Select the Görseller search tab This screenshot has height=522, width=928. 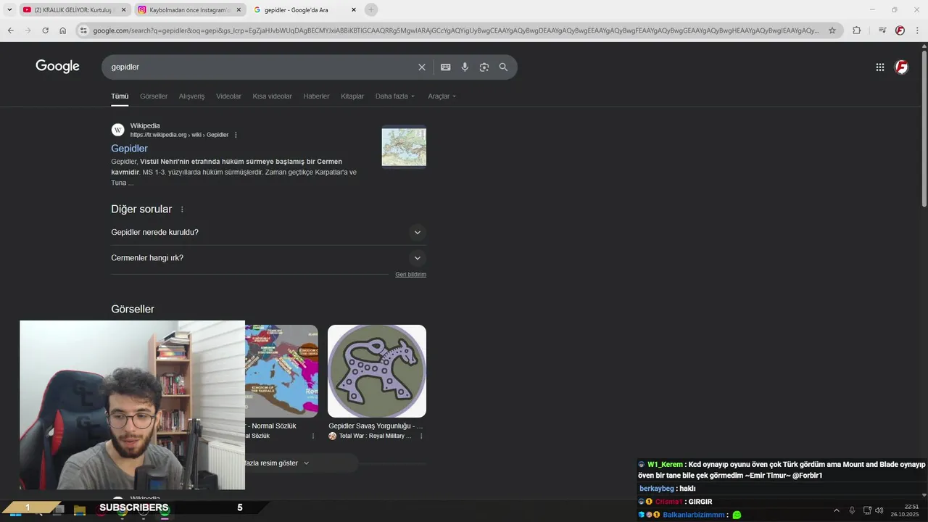pos(154,96)
